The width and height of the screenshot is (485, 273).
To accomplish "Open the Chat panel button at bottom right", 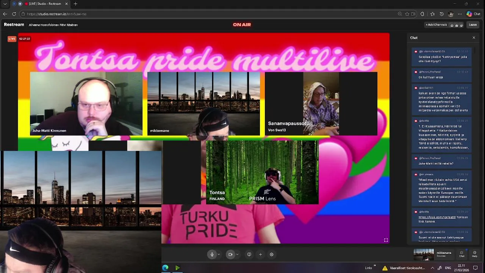I will coord(462,254).
